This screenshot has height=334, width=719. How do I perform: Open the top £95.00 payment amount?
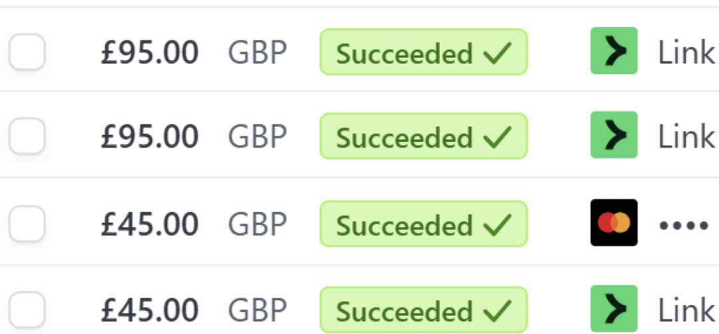150,53
